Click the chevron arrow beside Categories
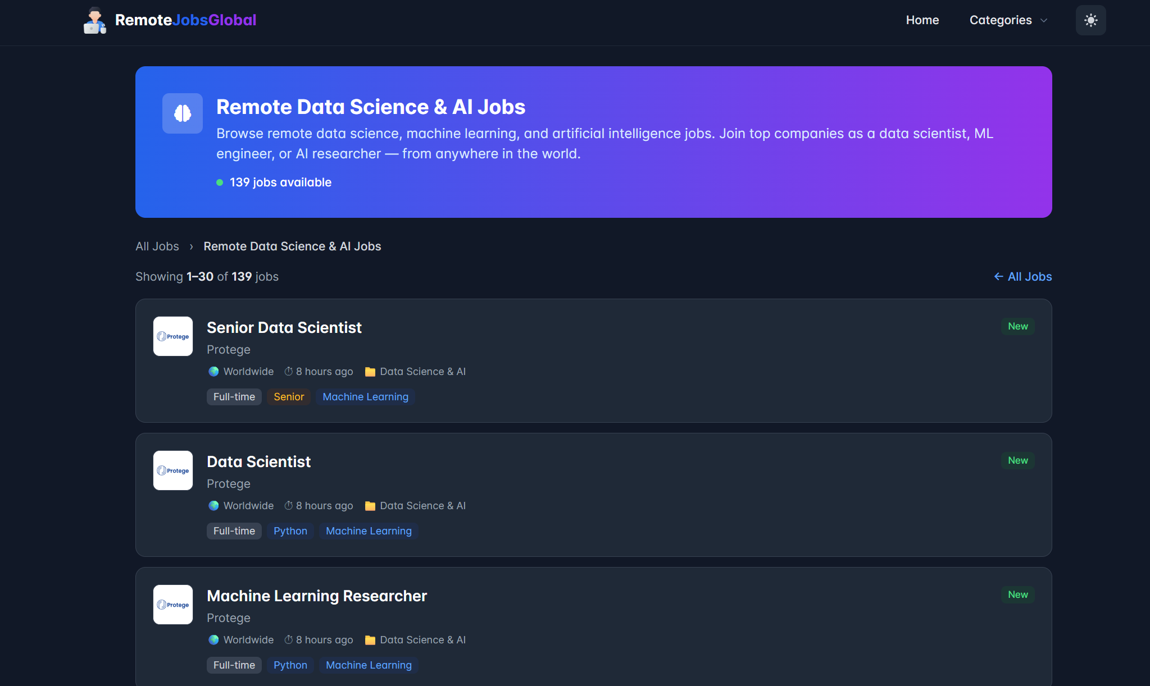Image resolution: width=1150 pixels, height=686 pixels. click(x=1044, y=21)
